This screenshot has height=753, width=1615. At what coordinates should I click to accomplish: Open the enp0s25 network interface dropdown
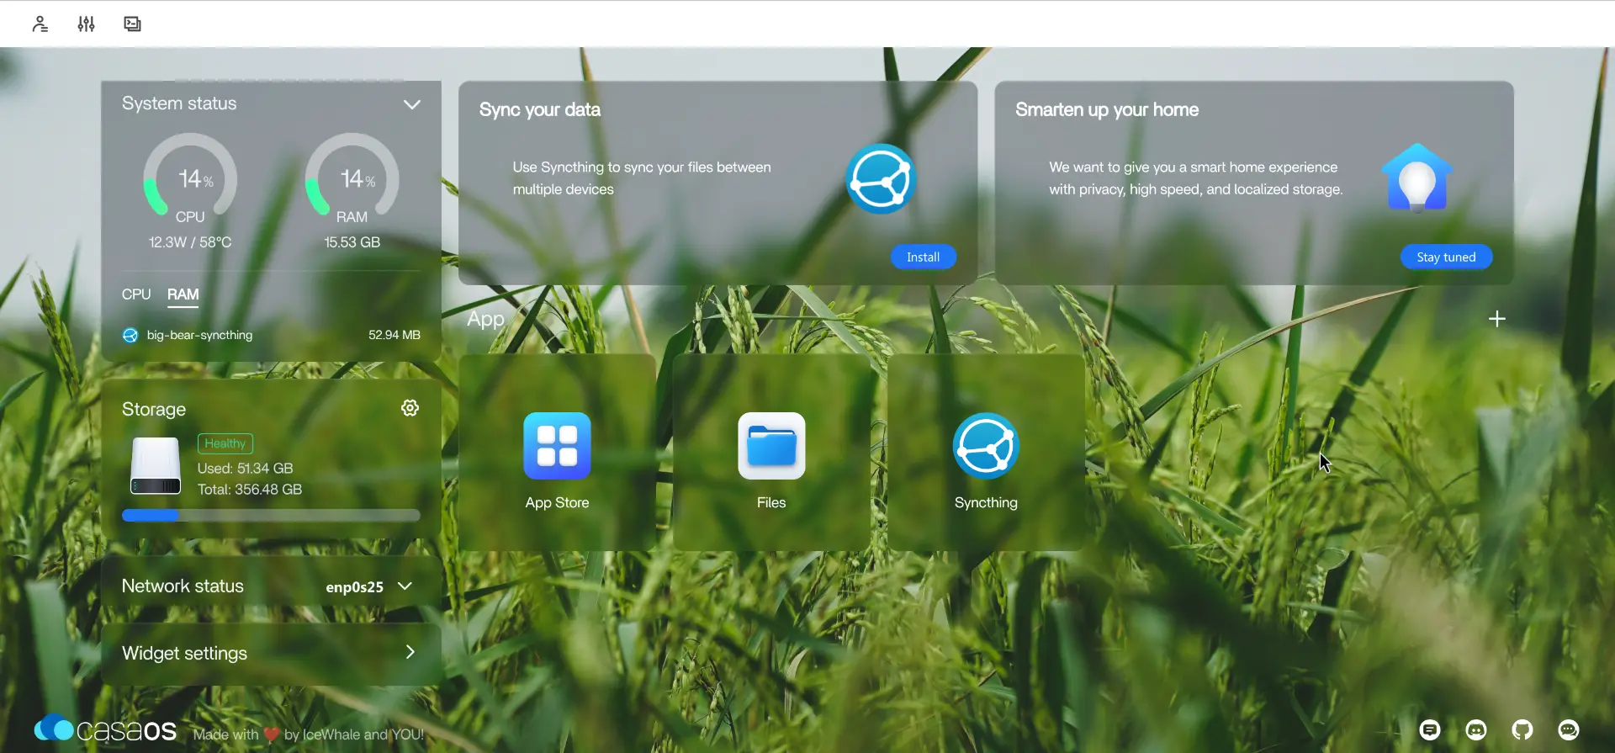pyautogui.click(x=369, y=586)
